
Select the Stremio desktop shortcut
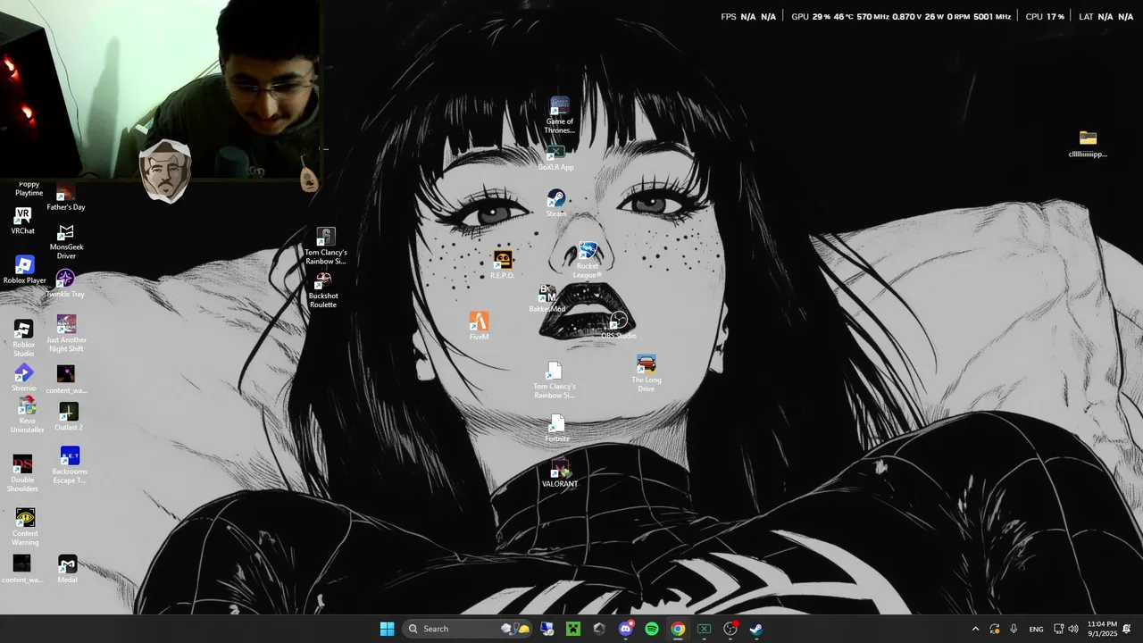(x=24, y=378)
